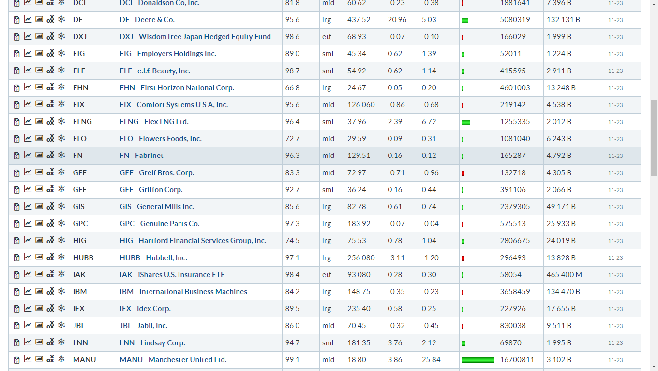Open the point and figure icon for FLNG

[50, 122]
